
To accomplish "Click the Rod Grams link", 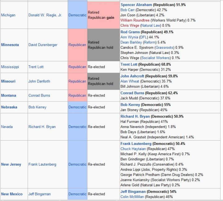I will pos(130,32).
